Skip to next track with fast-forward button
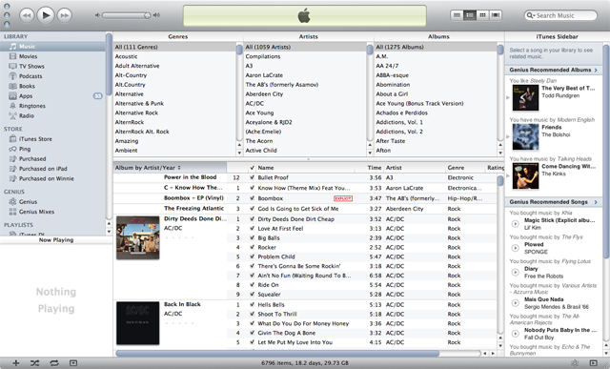The image size is (610, 369). click(65, 15)
